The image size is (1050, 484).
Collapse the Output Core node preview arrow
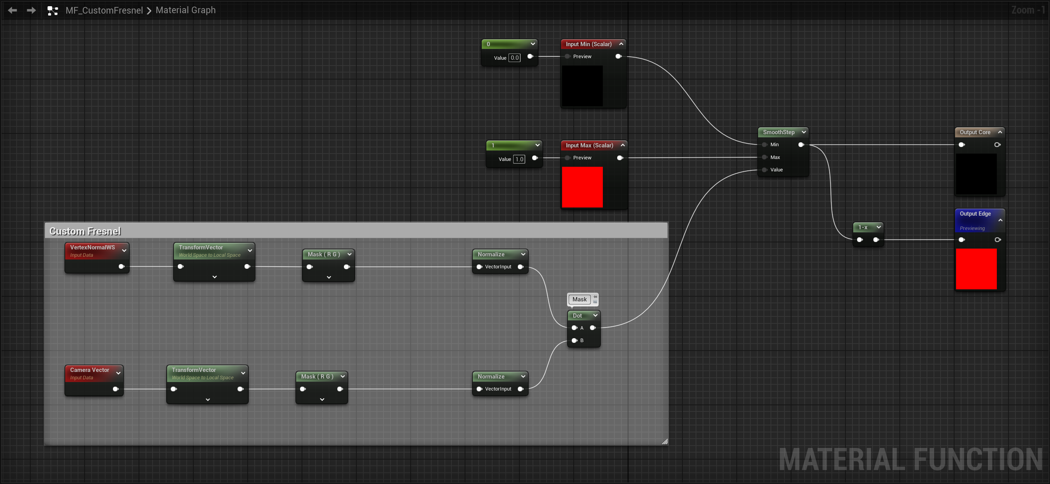(1000, 132)
